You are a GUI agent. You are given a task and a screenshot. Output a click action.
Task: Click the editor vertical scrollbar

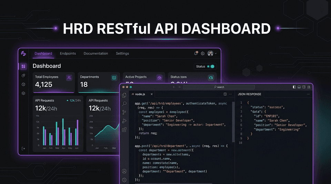click(x=233, y=122)
